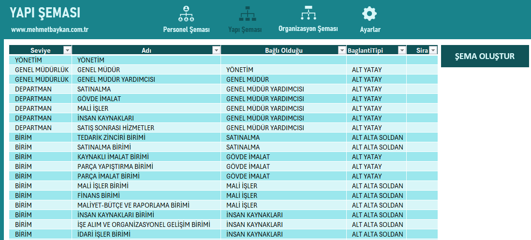
Task: Select GENEL MÜDÜR YARDIMCISI in MALİ İŞLER row
Action: (x=283, y=108)
